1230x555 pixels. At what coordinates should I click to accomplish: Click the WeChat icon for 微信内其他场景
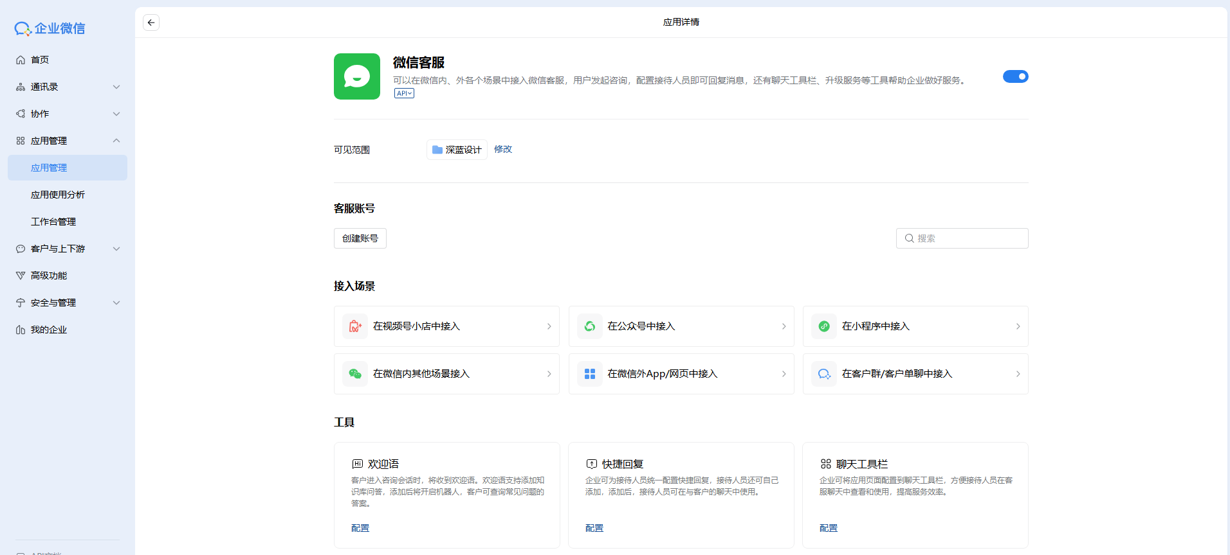tap(355, 374)
